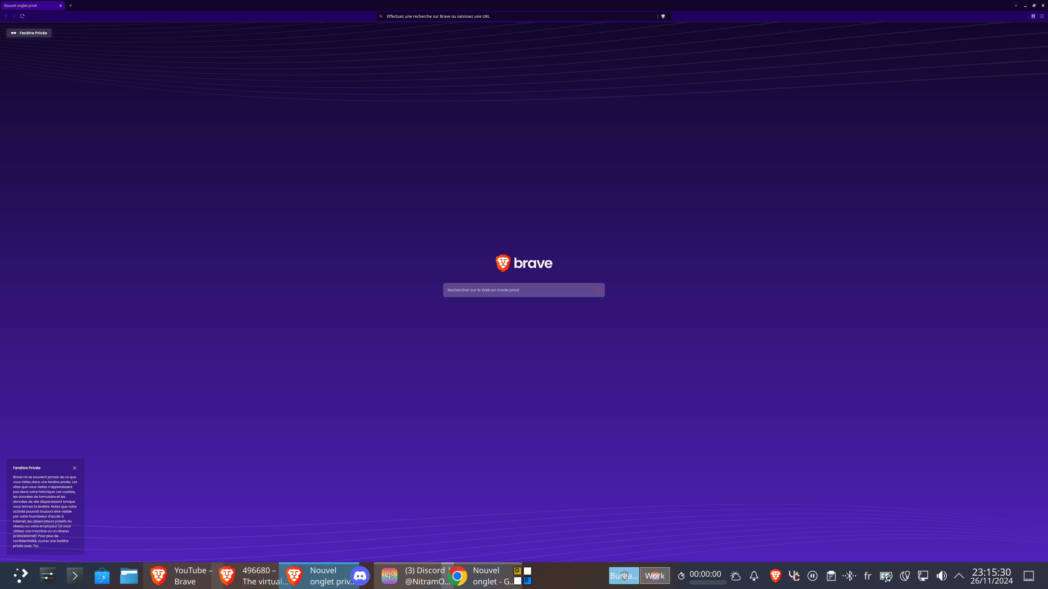Click the Show Desktop button

pos(1029,576)
